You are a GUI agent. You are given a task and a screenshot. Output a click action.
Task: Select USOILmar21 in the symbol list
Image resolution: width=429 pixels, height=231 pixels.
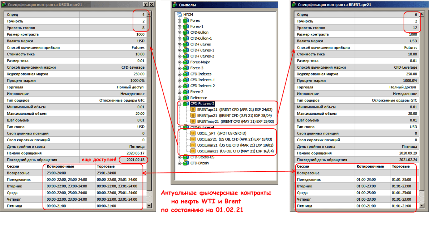pos(207,145)
